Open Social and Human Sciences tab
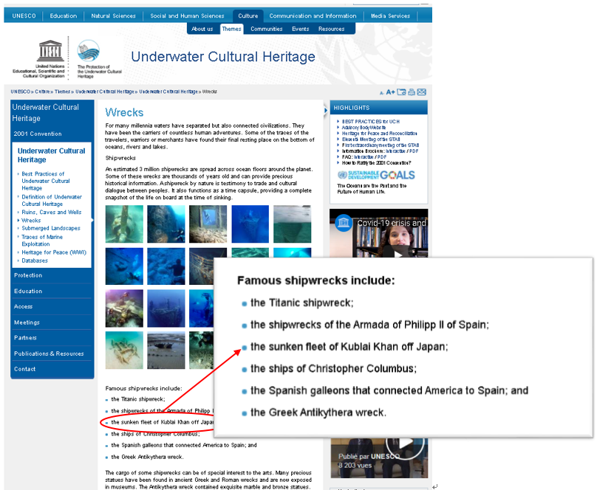This screenshot has width=597, height=490. point(187,15)
